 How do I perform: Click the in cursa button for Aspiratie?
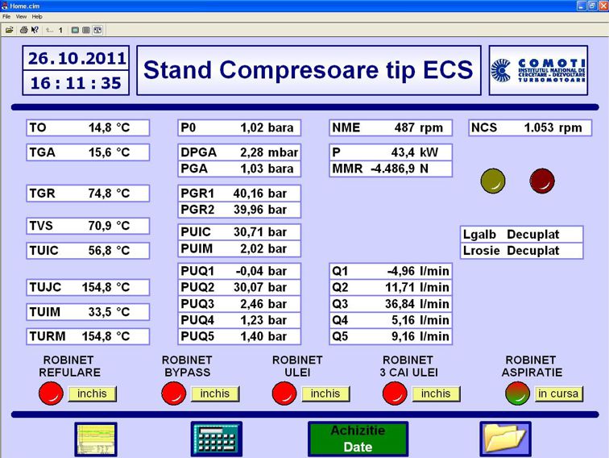click(x=558, y=393)
